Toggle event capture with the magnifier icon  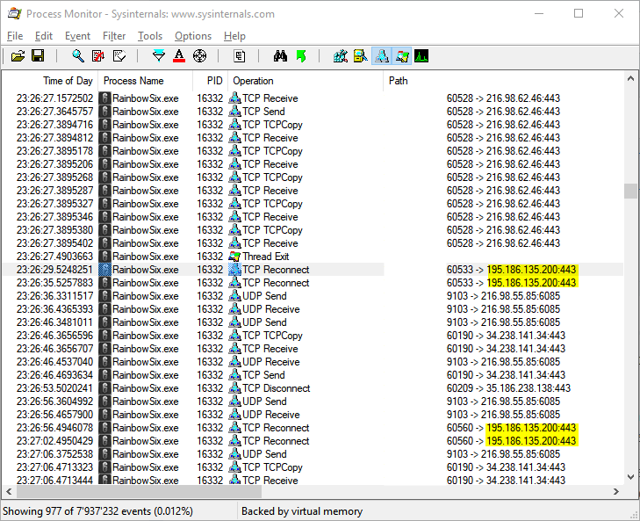click(77, 56)
